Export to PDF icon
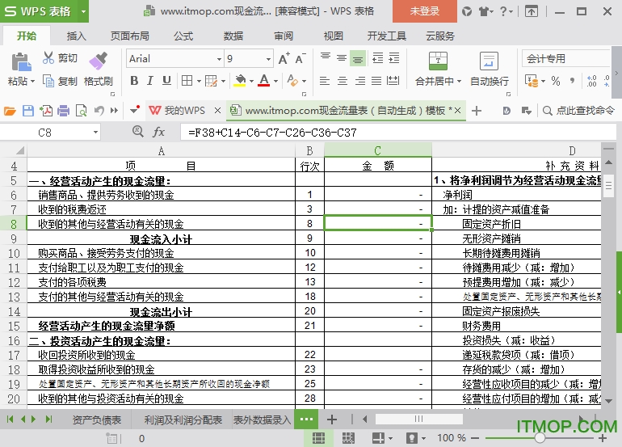The image size is (622, 447). coord(46,111)
